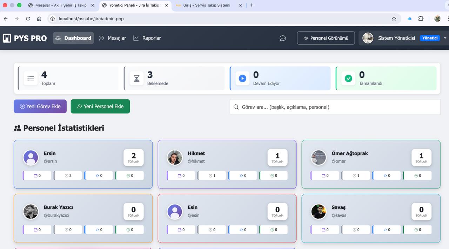The height and width of the screenshot is (249, 449).
Task: Open the browser extensions puzzle menu
Action: coord(421,18)
